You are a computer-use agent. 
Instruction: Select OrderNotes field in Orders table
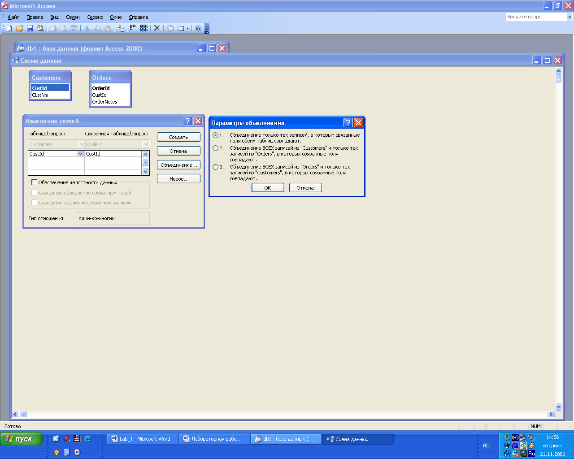coord(110,102)
